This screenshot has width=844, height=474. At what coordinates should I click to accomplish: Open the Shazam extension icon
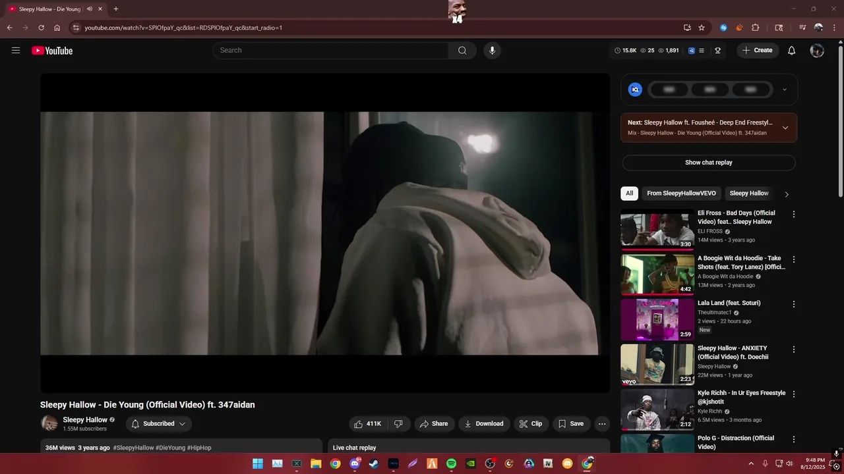coord(723,28)
